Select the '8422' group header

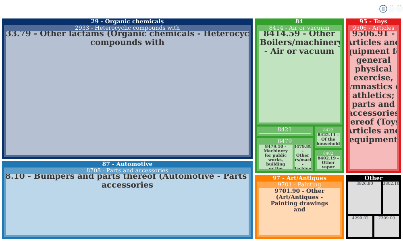point(328,130)
